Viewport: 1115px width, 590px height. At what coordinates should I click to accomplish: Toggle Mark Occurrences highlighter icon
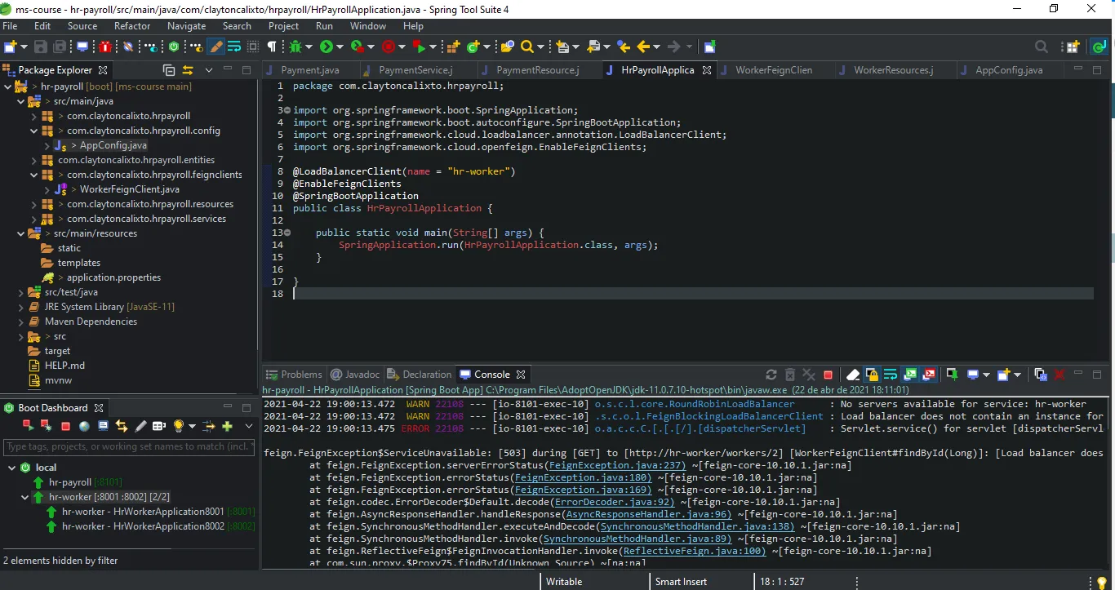pyautogui.click(x=216, y=47)
